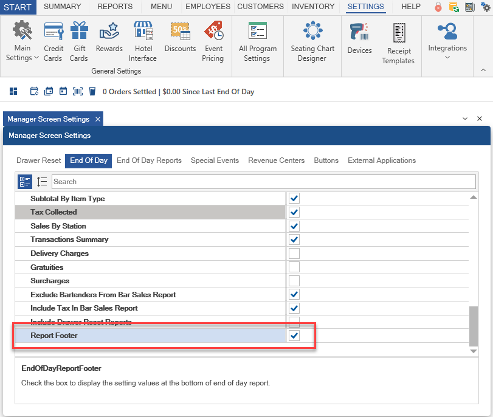Open Devices settings

[x=359, y=38]
